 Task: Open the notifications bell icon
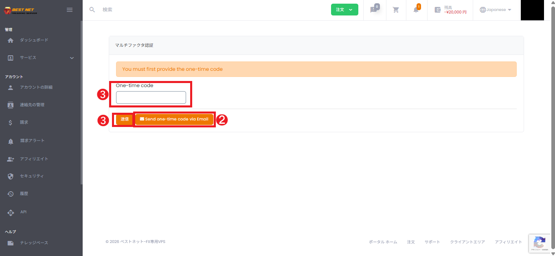point(416,10)
